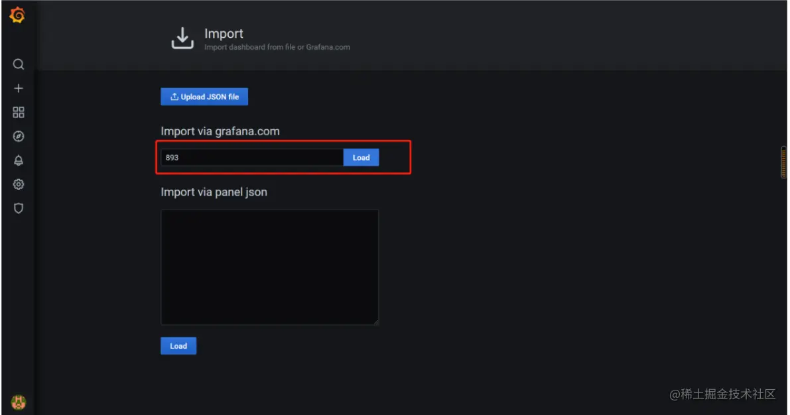Focus the grafana.com dashboard ID field
This screenshot has height=415, width=790.
tap(252, 158)
